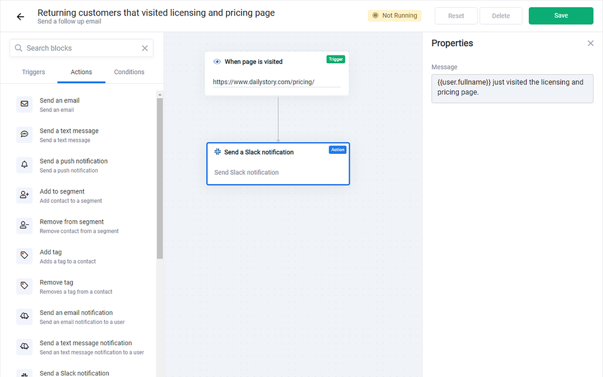Switch to the Conditions tab
The width and height of the screenshot is (603, 377).
[129, 72]
